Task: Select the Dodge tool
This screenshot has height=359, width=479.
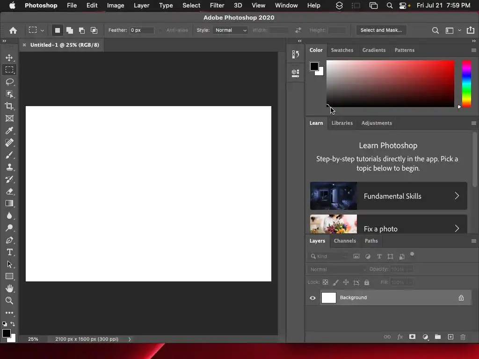Action: [x=9, y=228]
